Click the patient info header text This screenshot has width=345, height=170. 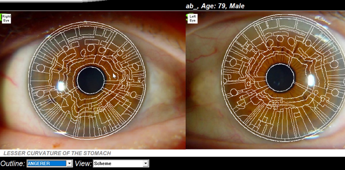click(x=215, y=6)
